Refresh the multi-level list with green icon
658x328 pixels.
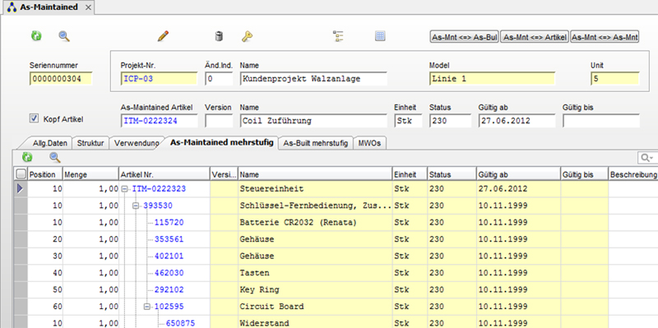pyautogui.click(x=27, y=157)
